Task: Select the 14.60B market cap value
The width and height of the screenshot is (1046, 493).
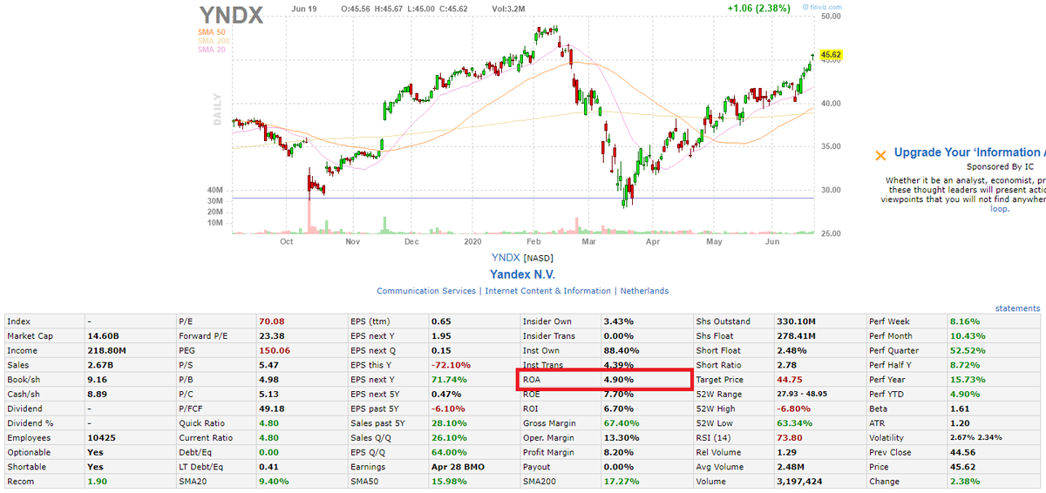Action: coord(103,336)
